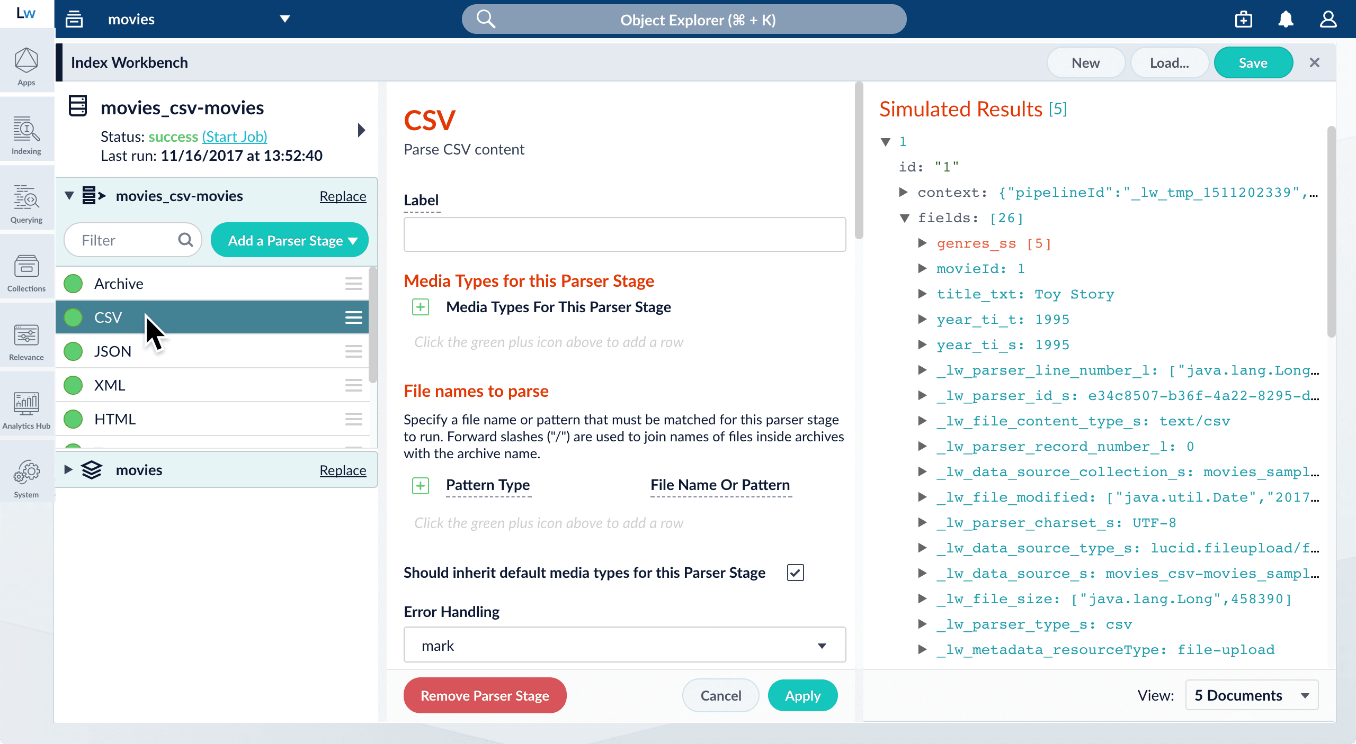
Task: Save the Index Workbench configuration
Action: (1253, 62)
